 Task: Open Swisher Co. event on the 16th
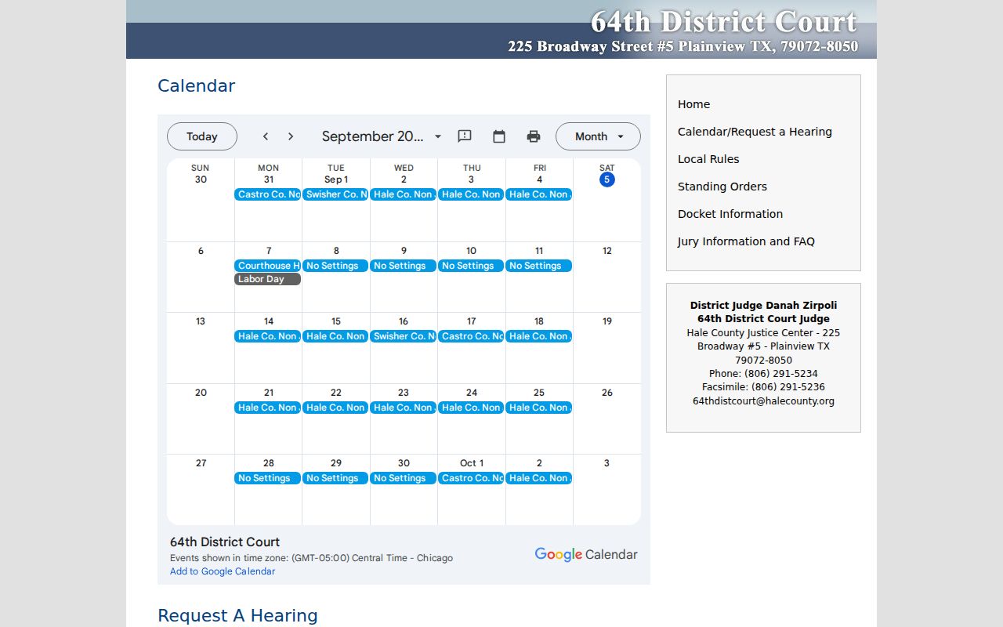coord(404,336)
